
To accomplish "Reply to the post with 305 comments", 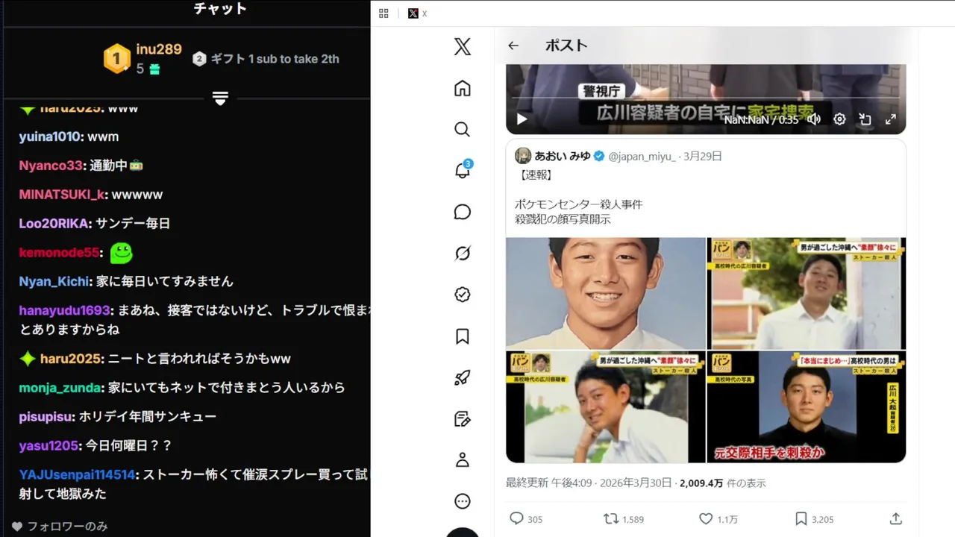I will (526, 518).
